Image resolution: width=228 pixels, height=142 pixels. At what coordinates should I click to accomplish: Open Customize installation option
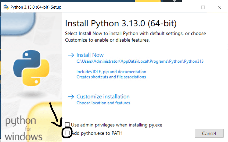tap(103, 97)
